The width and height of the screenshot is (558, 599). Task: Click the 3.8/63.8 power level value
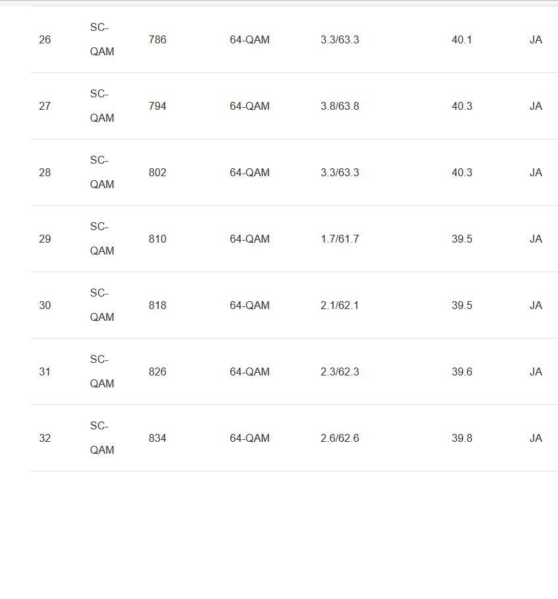pos(340,107)
